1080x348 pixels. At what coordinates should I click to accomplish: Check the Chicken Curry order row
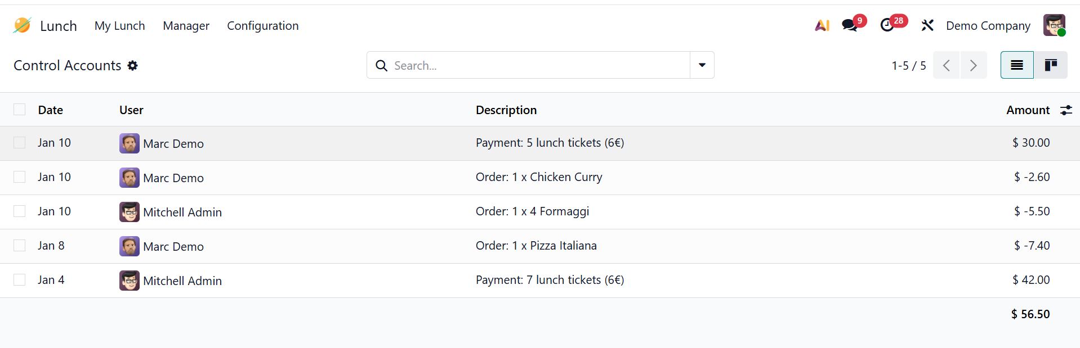[20, 177]
